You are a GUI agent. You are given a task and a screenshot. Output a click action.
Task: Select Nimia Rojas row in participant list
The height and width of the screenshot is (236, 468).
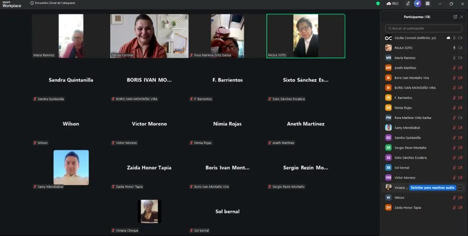tap(424, 108)
